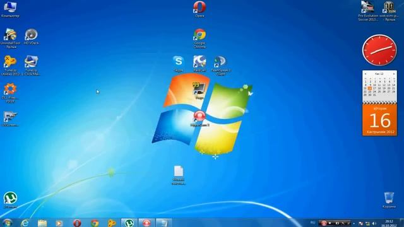Select the Opera desktop shortcut
The width and height of the screenshot is (404, 227).
pos(199,9)
